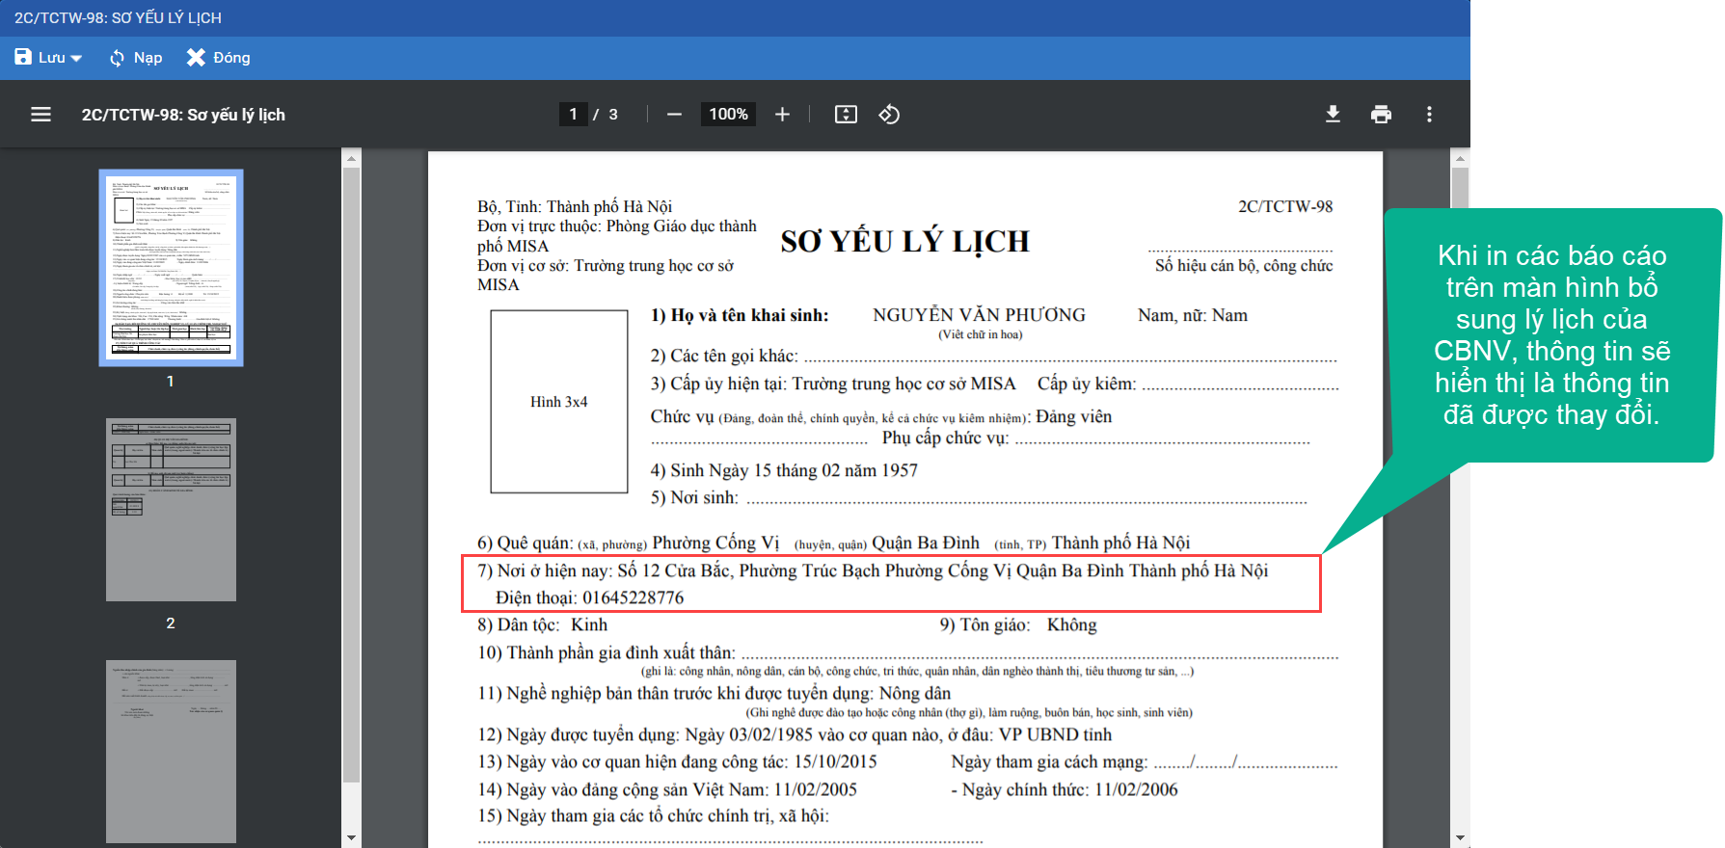Viewport: 1725px width, 848px height.
Task: Select page 2 thumbnail
Action: 171,510
